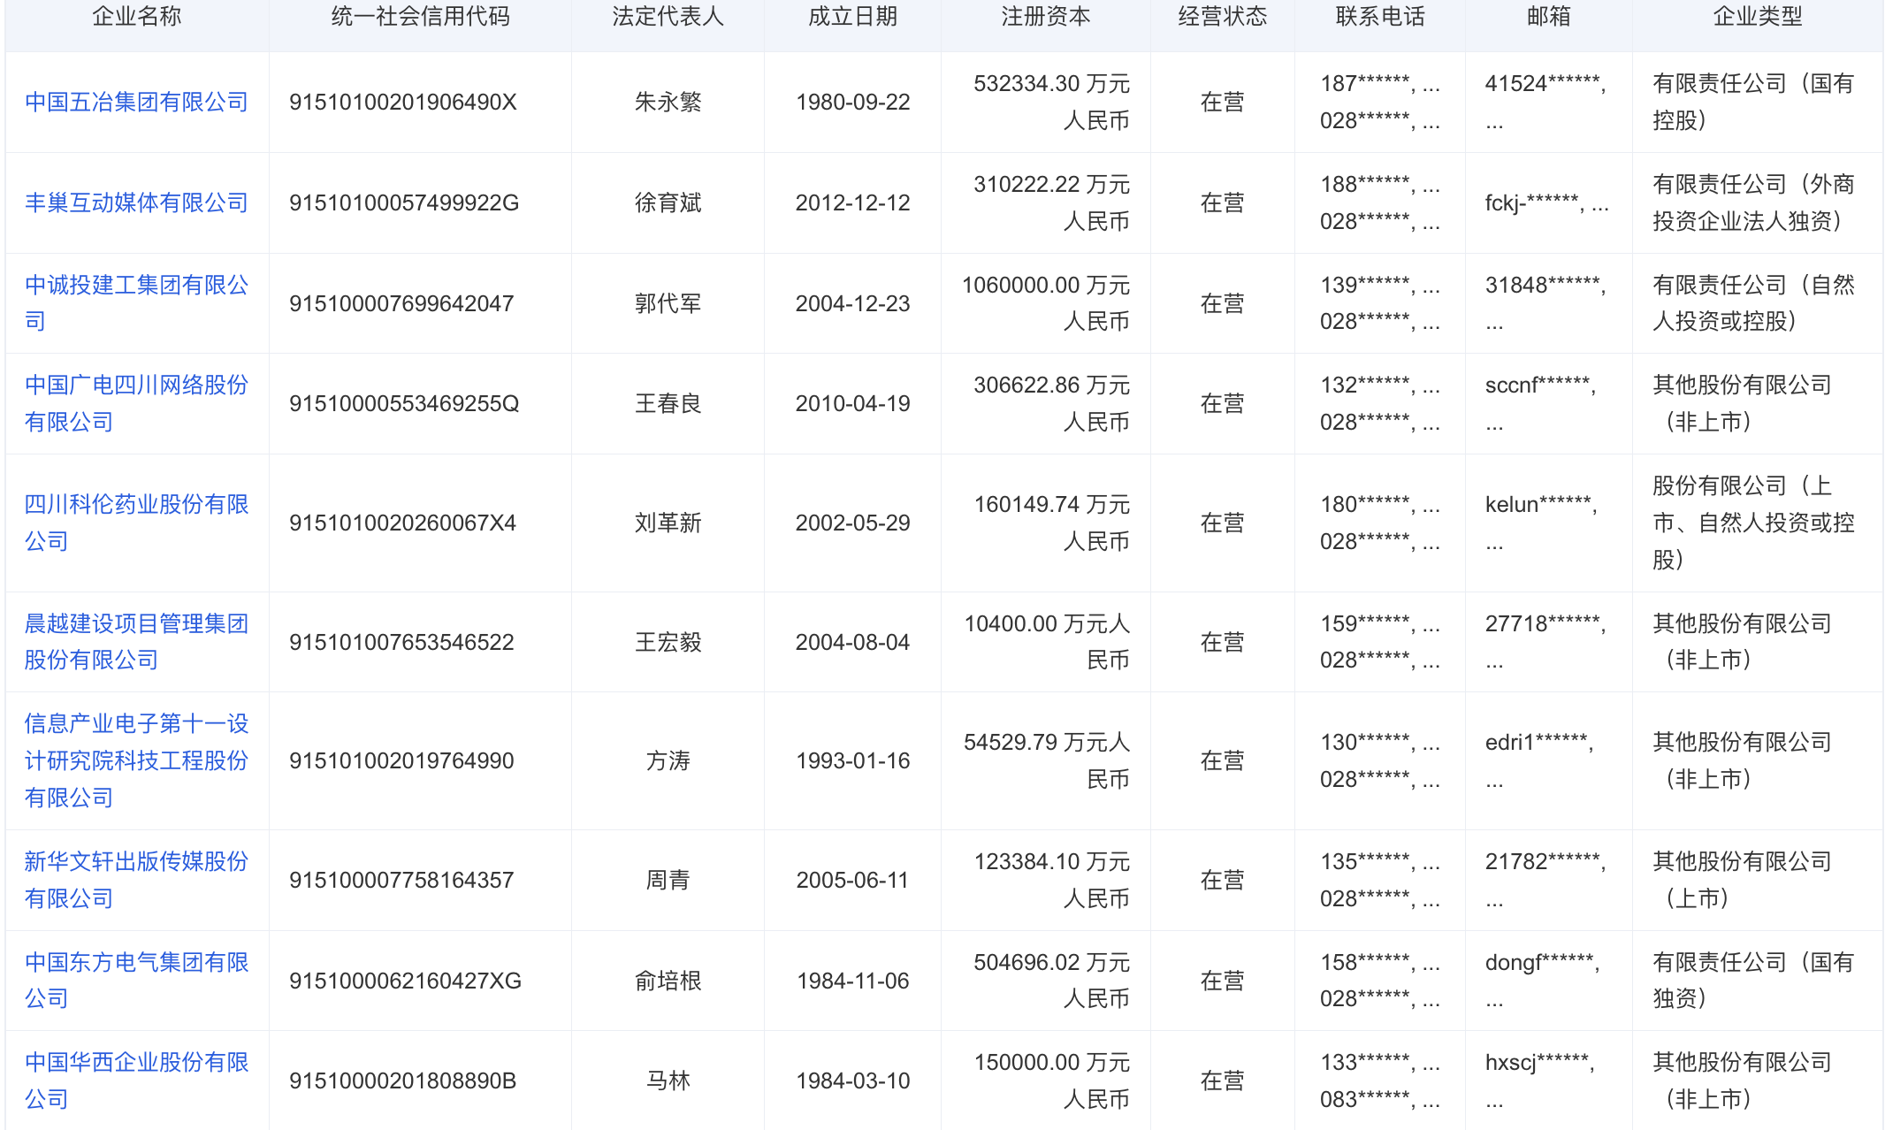Click legal representative 俞培根
This screenshot has height=1130, width=1885.
pyautogui.click(x=668, y=981)
